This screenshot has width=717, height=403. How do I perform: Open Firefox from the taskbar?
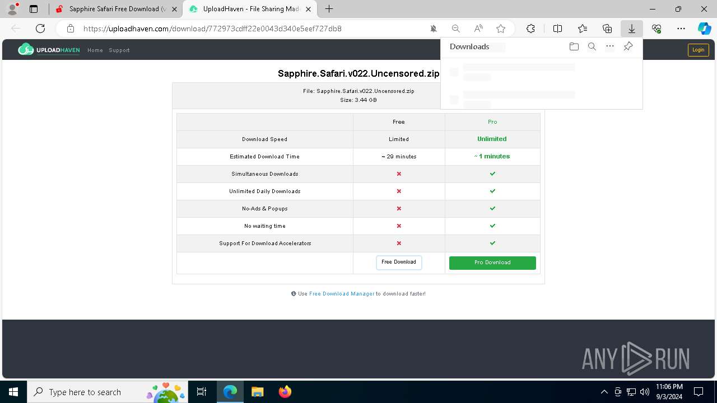[x=285, y=392]
